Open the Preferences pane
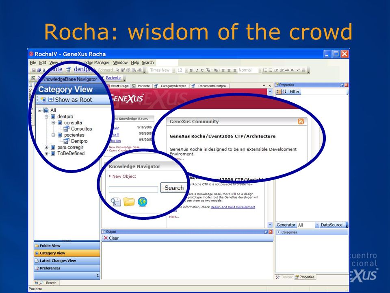Image resolution: width=390 pixels, height=293 pixels. pos(67,268)
